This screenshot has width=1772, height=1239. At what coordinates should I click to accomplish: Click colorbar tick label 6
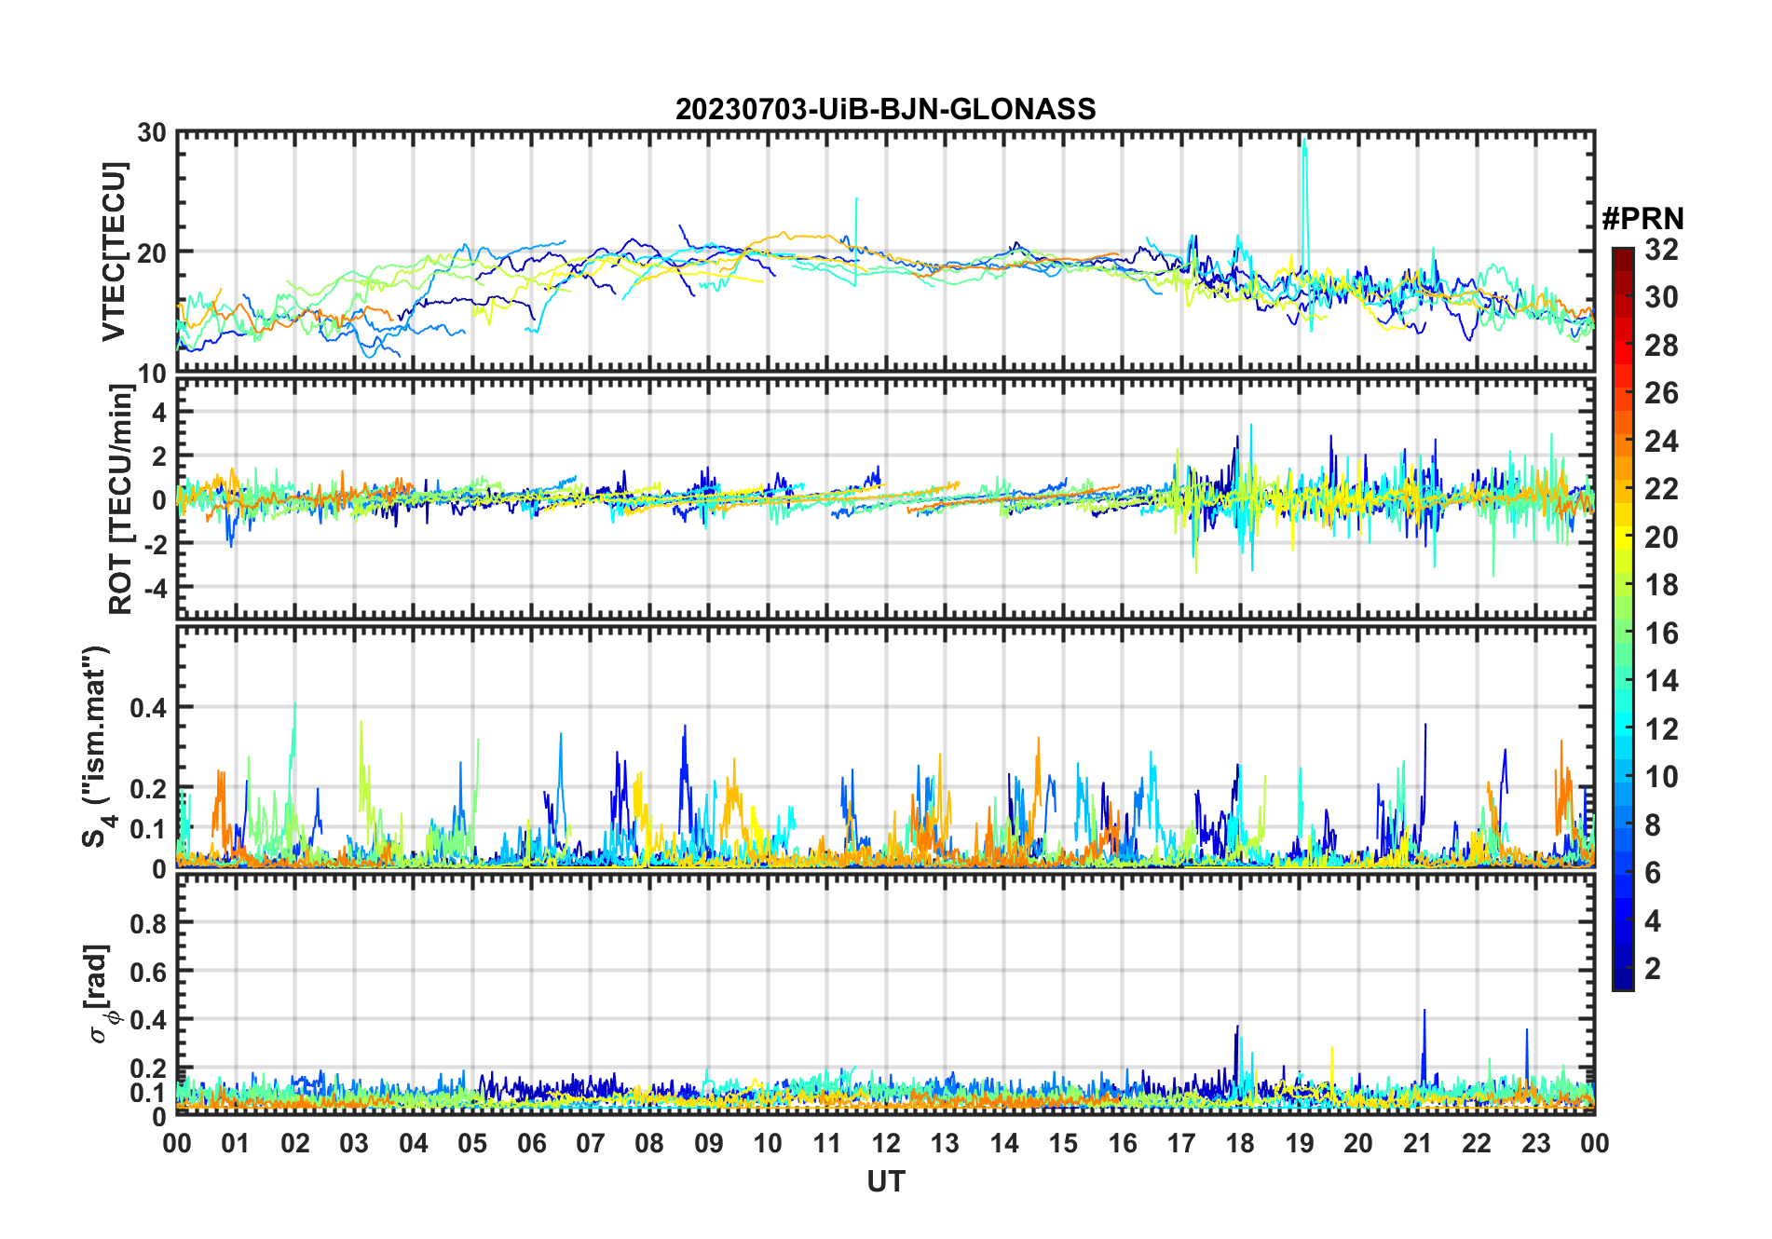[1653, 873]
